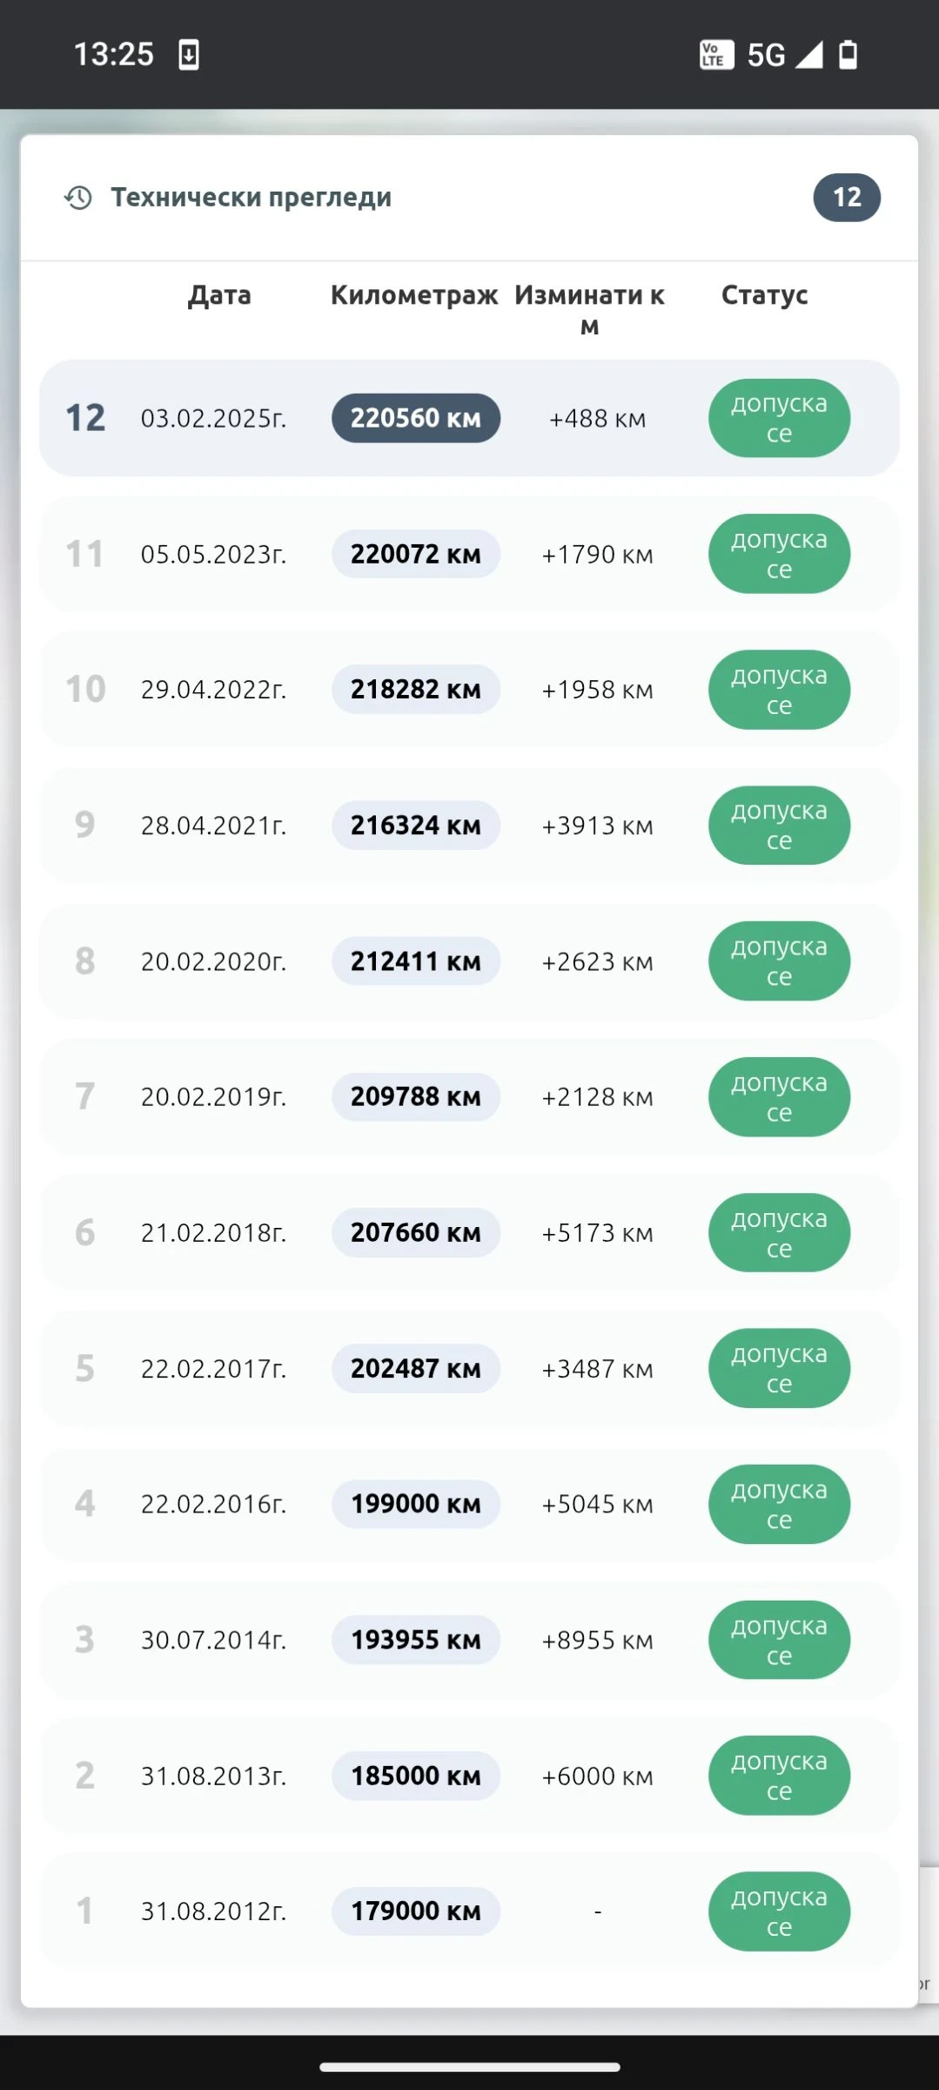Tap the bottom navigation gesture bar
939x2090 pixels.
[x=469, y=2066]
